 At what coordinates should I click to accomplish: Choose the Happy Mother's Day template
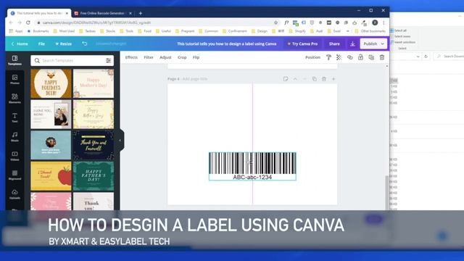tap(94, 83)
